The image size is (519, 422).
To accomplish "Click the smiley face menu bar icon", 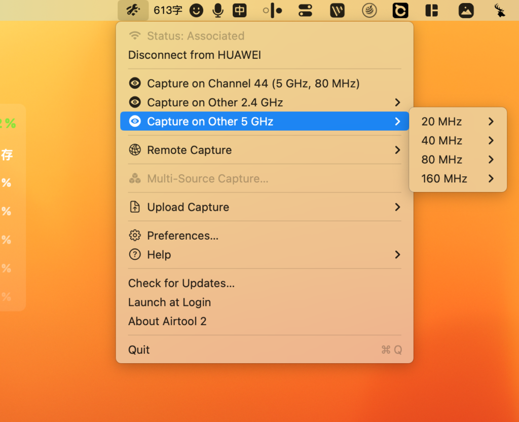I will click(x=196, y=10).
